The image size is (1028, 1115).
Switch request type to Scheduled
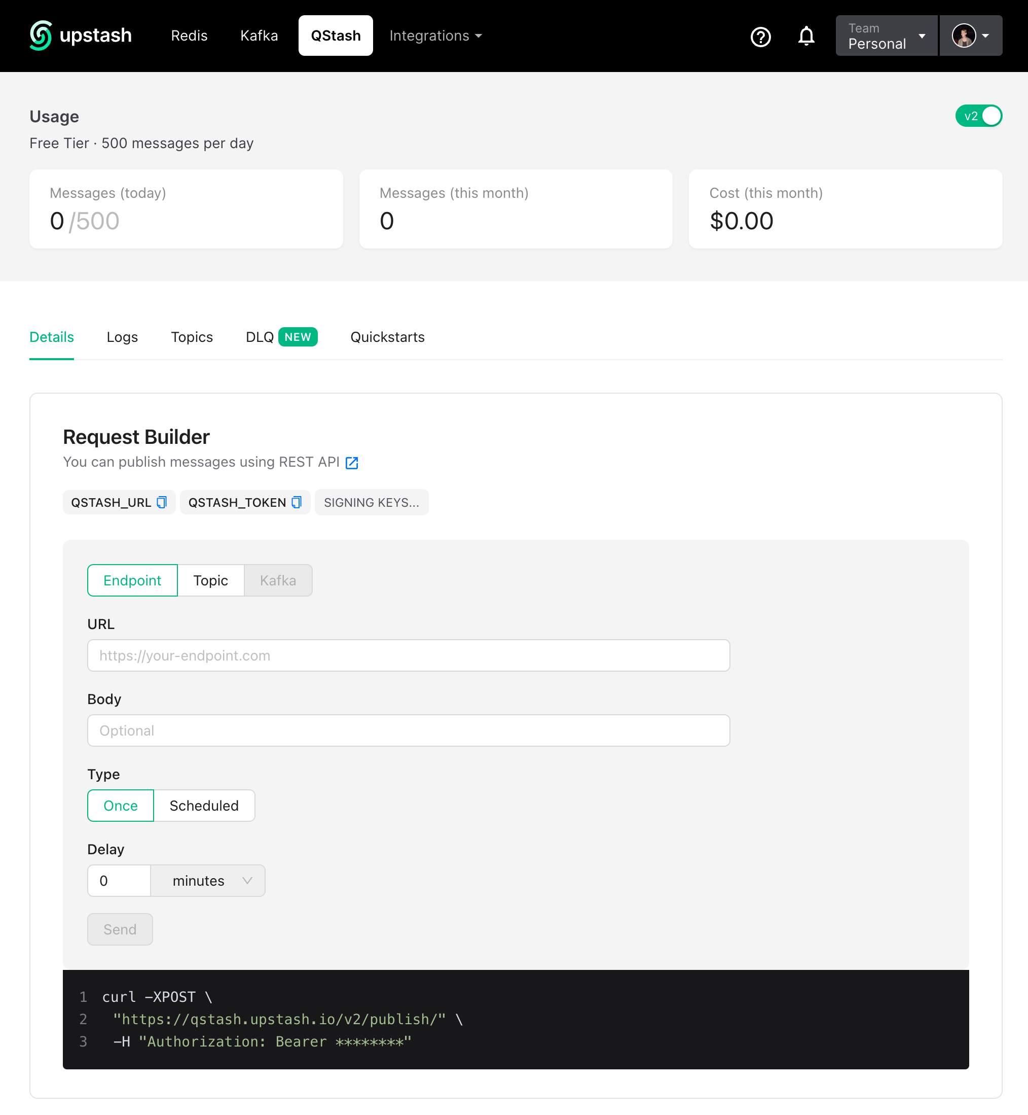point(204,806)
